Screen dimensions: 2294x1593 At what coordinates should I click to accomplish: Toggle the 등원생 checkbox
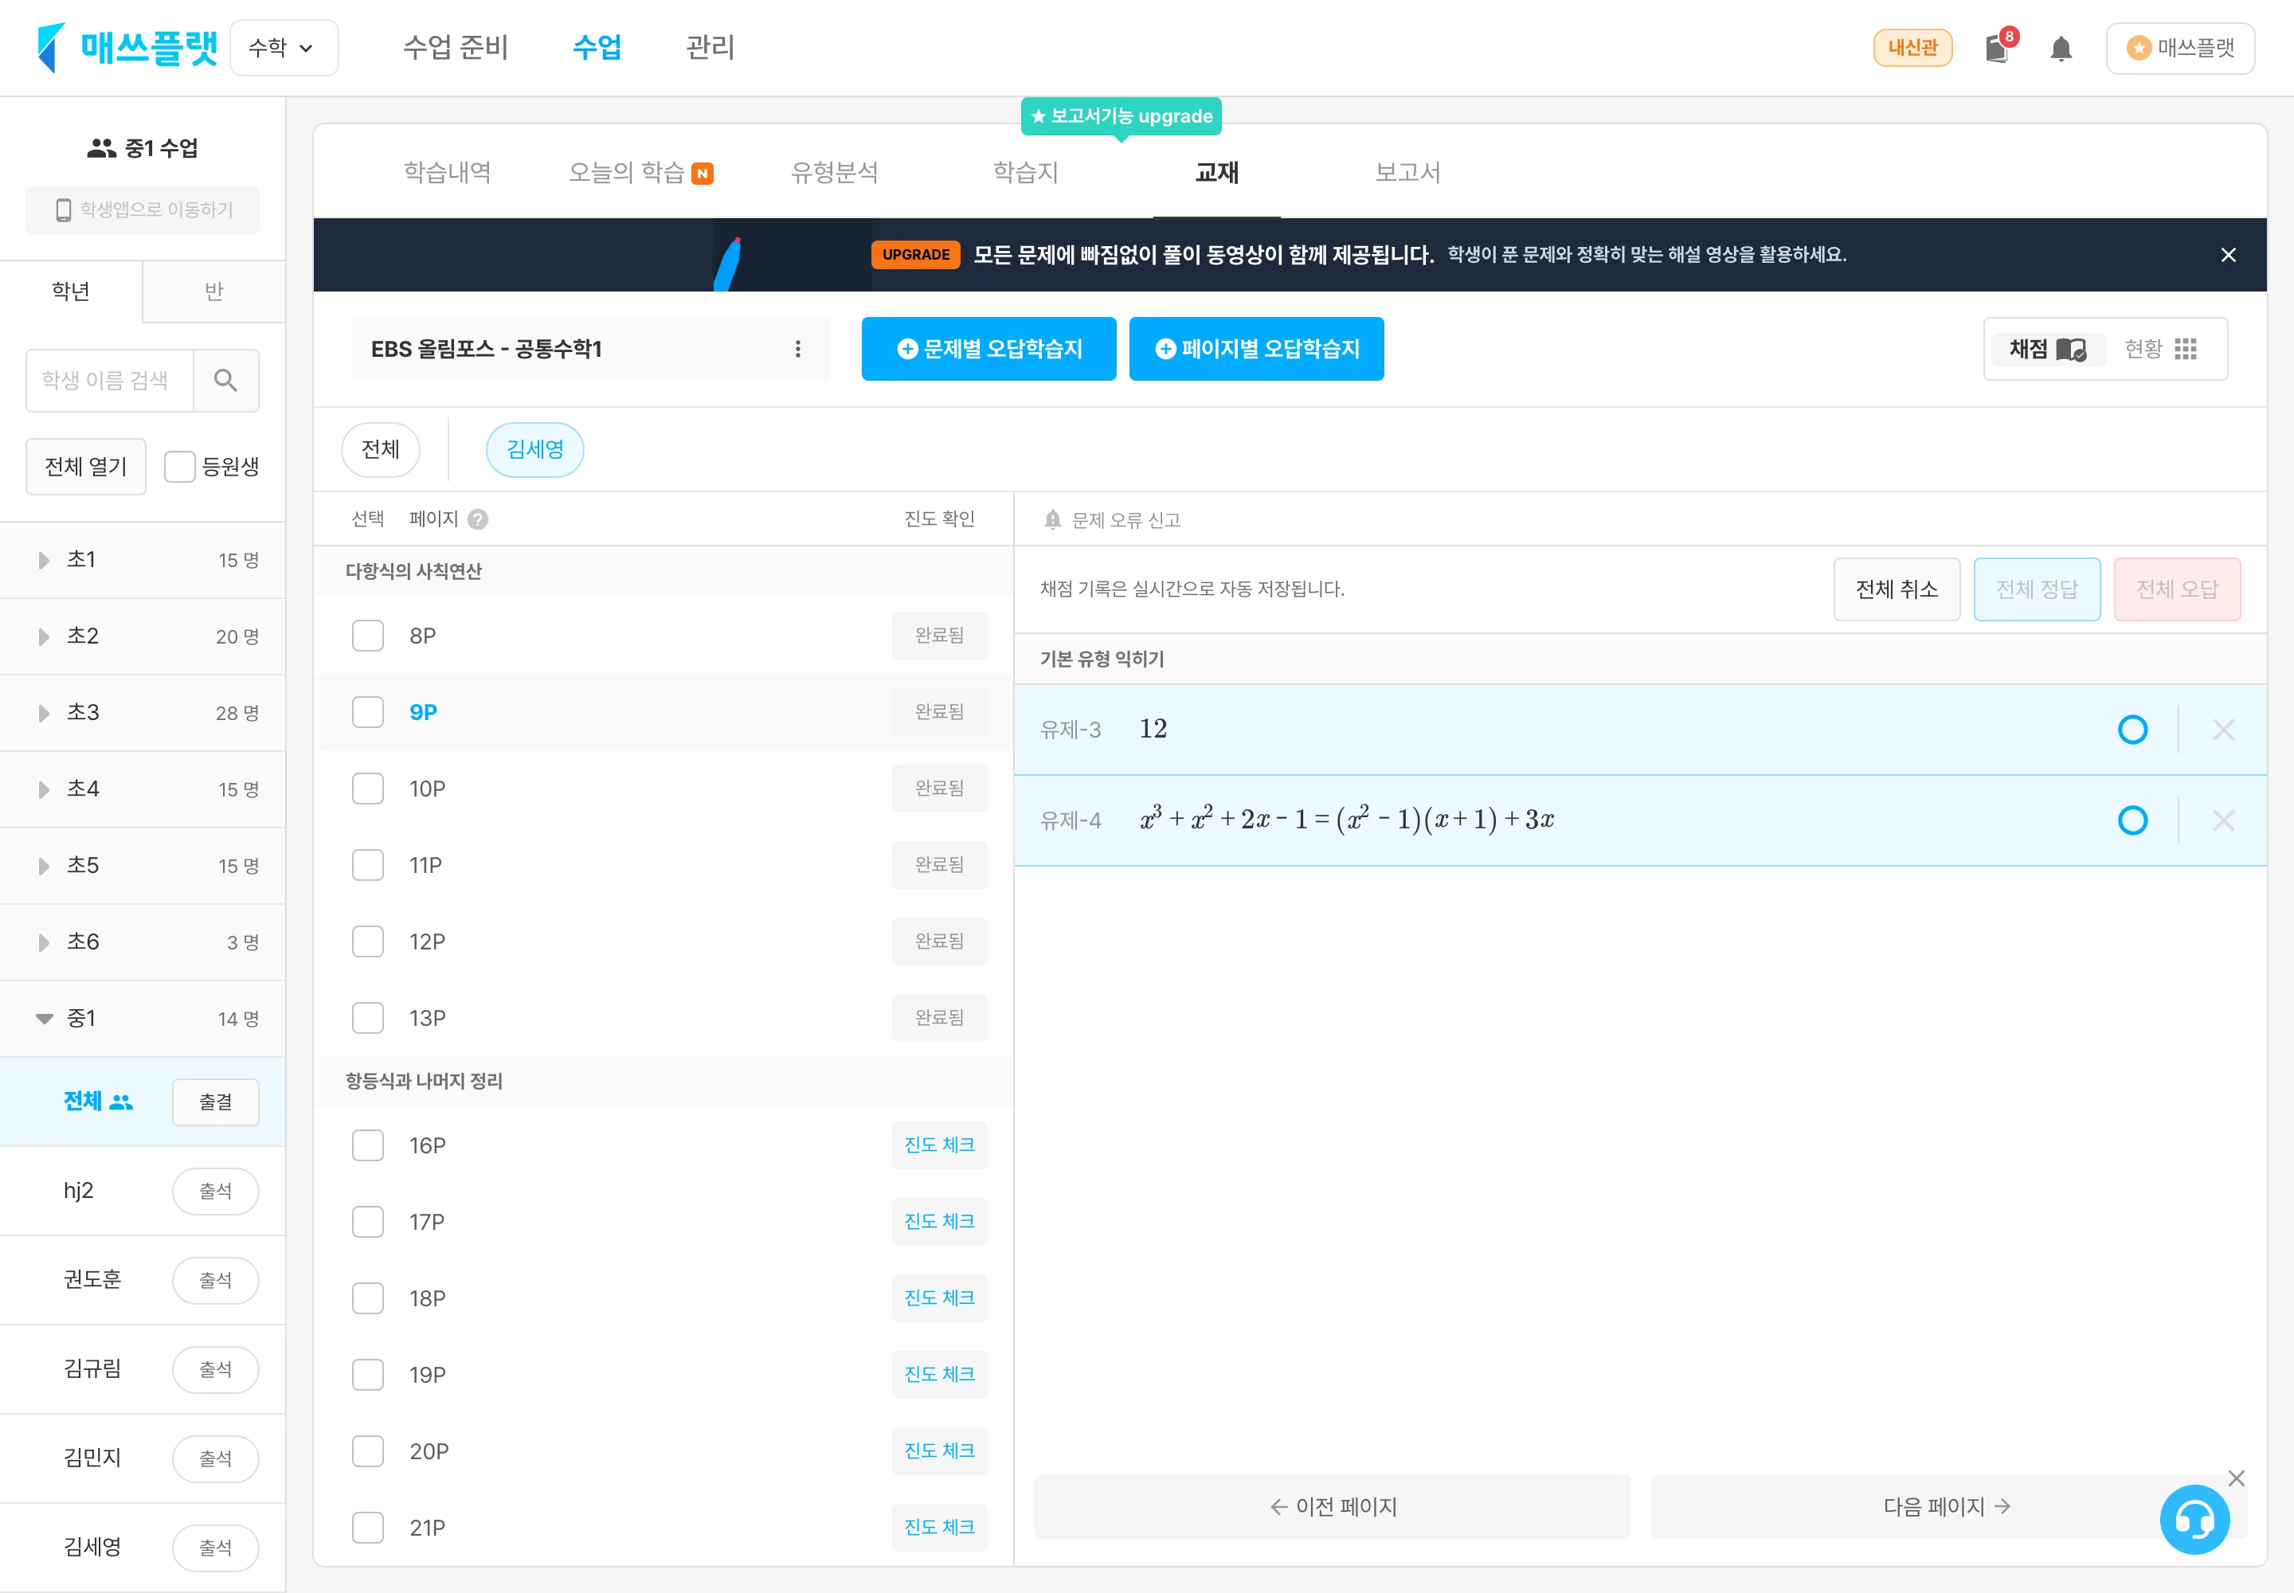(x=180, y=466)
